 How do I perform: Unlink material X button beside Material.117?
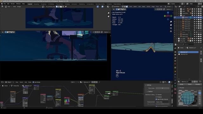pyautogui.click(x=197, y=82)
